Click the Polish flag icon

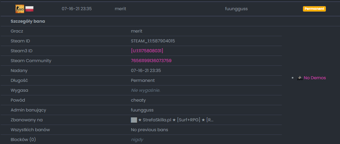[29, 9]
